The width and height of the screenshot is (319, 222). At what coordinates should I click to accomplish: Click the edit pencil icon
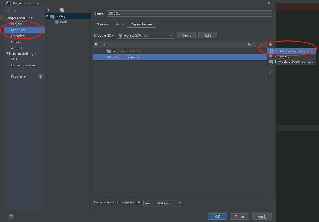[270, 72]
